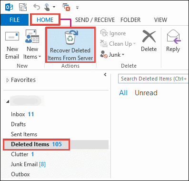Expand the Favorites section
This screenshot has width=189, height=181.
click(x=8, y=80)
